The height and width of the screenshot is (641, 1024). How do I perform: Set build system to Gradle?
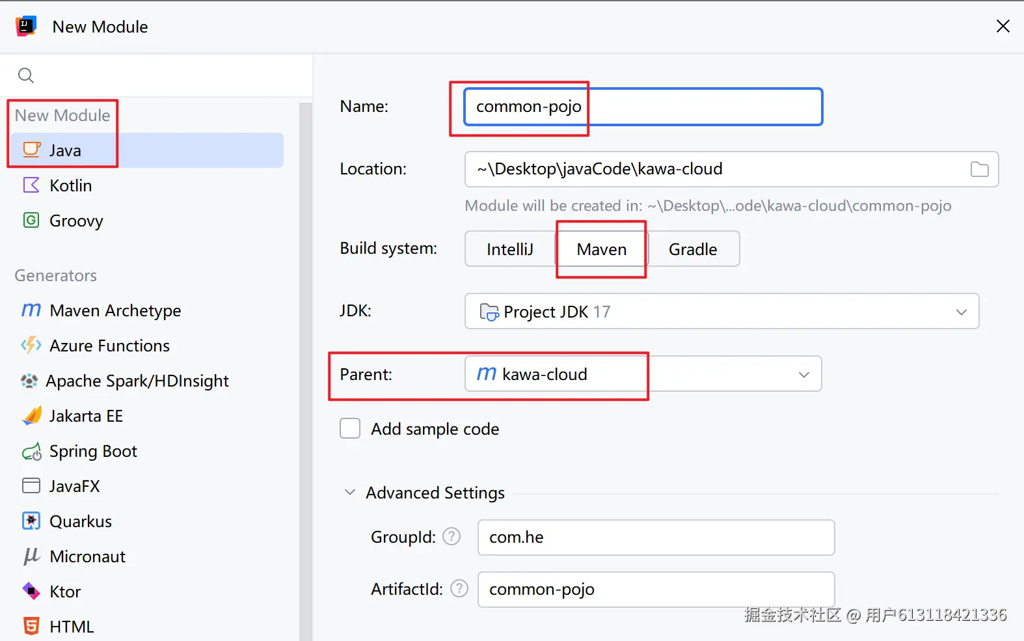pos(693,249)
